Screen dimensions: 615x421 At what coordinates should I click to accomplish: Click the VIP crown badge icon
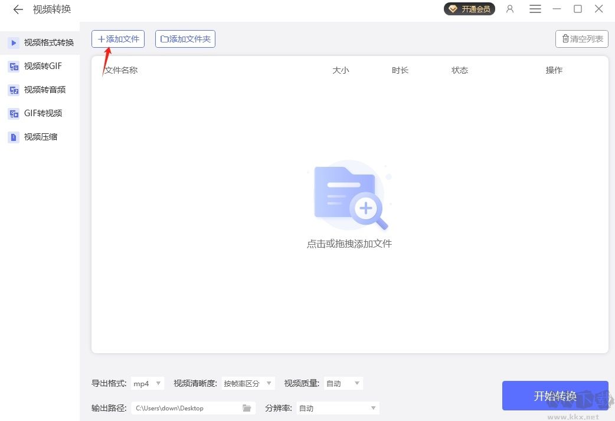452,9
